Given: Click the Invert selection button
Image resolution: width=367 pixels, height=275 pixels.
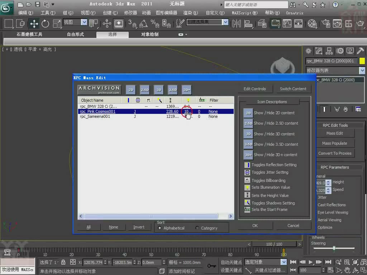Looking at the screenshot, I should (139, 227).
